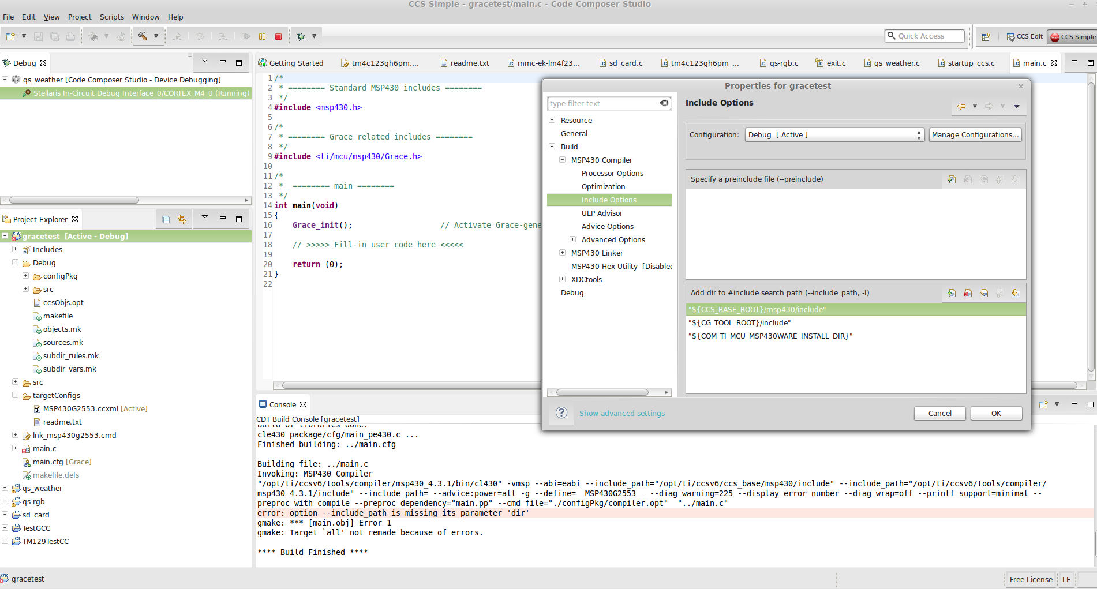Switch to CCS Edit perspective

coord(1025,36)
